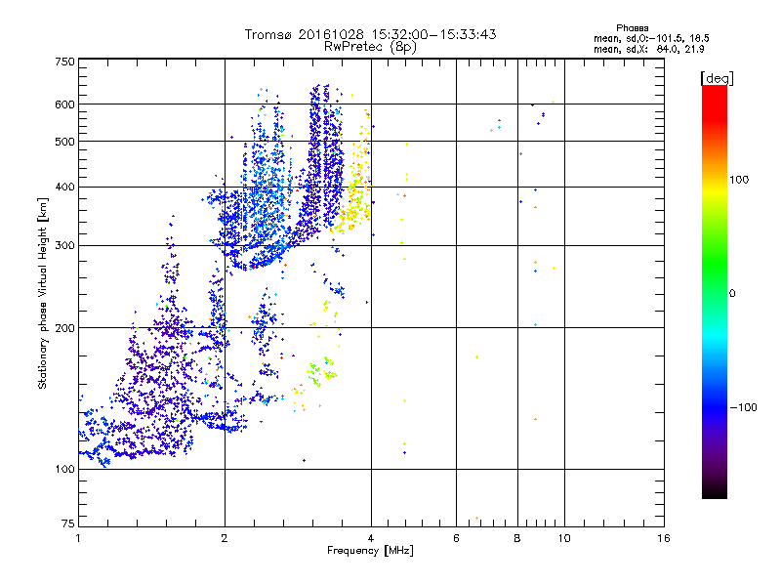Click the 'Phases' heading text
The width and height of the screenshot is (781, 586).
[x=632, y=28]
